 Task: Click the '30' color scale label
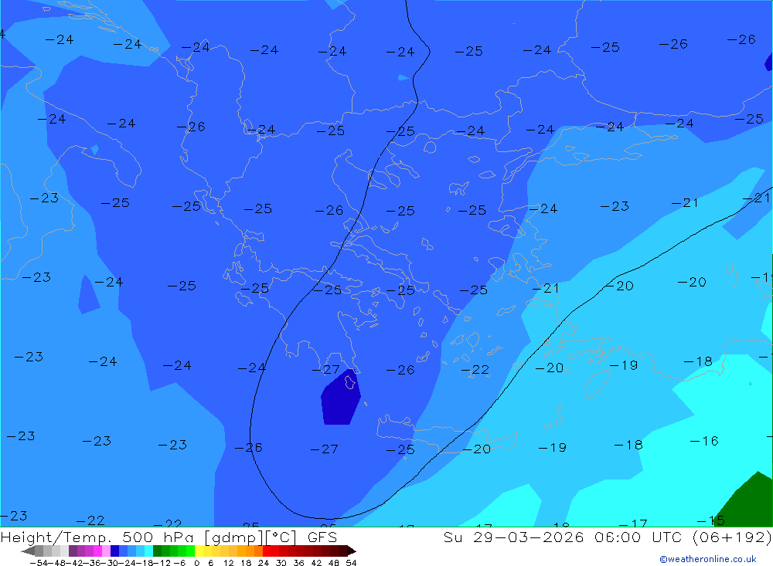pos(281,563)
